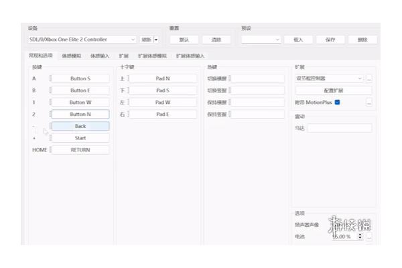Rebind the A key mapped to Button S
This screenshot has height=268, width=402.
80,78
